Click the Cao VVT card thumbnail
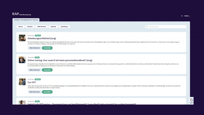 (x=22, y=82)
